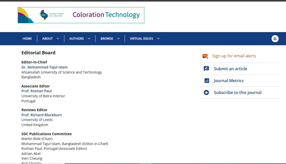This screenshot has width=286, height=164.
Task: Open Prof. Richard Blackburn's profile link
Action: pyautogui.click(x=42, y=115)
